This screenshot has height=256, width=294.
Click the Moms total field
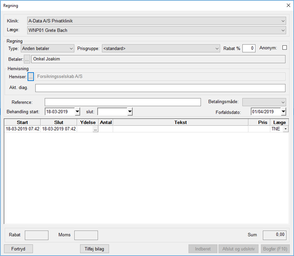(86, 235)
